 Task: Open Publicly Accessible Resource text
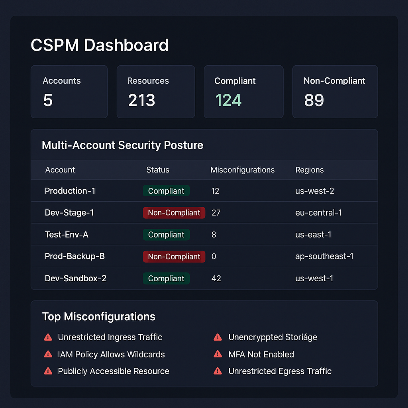pyautogui.click(x=114, y=371)
